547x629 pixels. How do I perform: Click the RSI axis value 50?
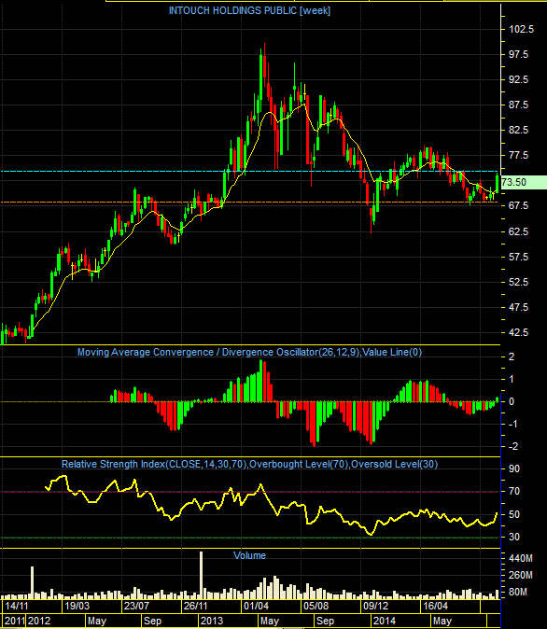click(x=514, y=514)
